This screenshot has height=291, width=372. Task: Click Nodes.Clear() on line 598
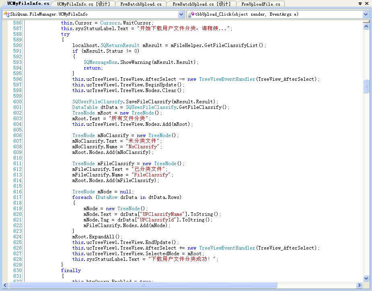[x=163, y=90]
